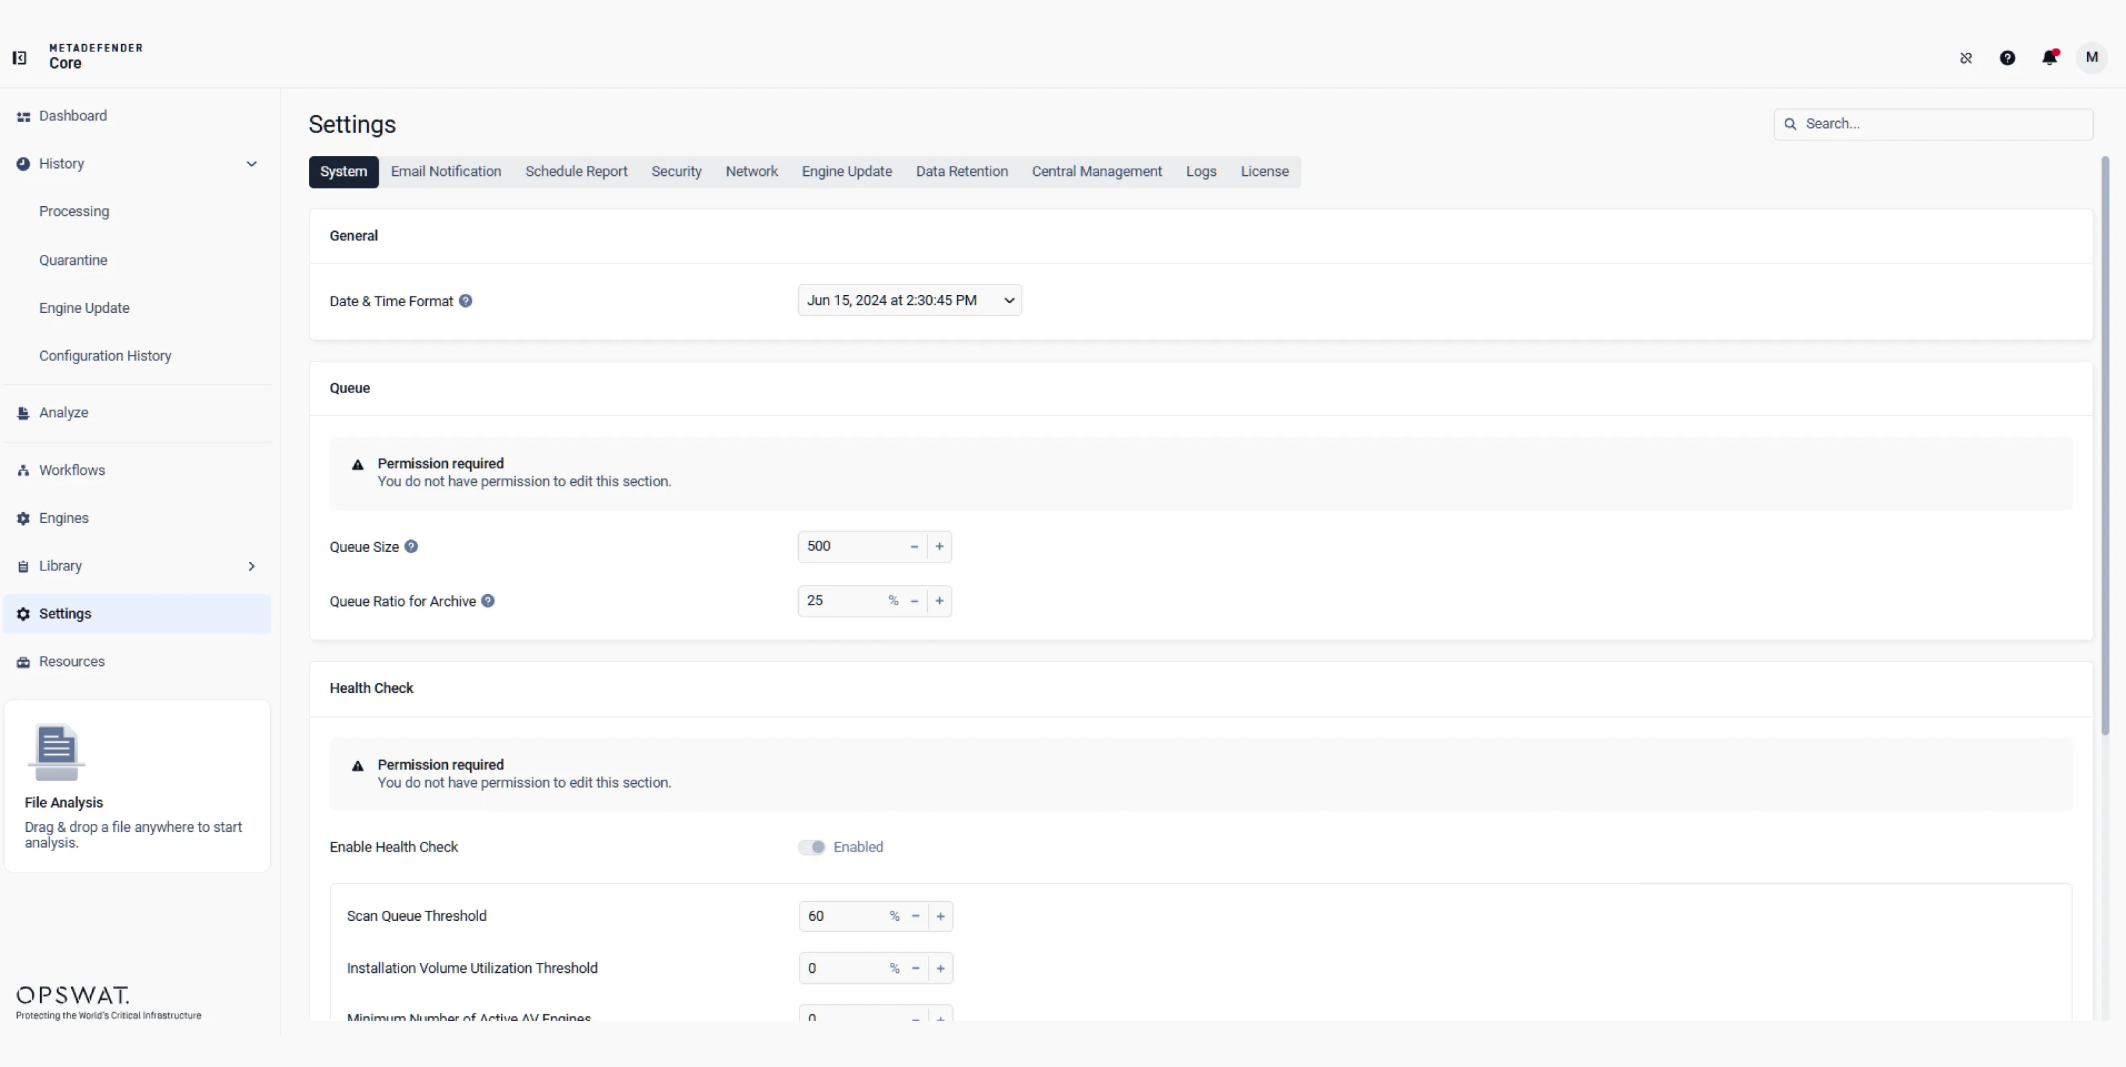Viewport: 2126px width, 1067px height.
Task: Decrease Scan Queue Threshold with minus button
Action: tap(915, 916)
